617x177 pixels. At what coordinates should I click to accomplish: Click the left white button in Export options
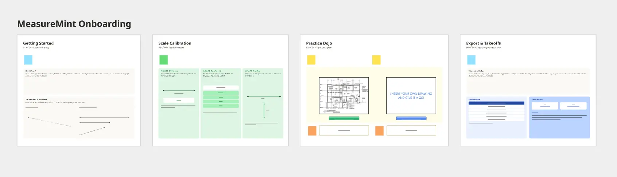pos(545,106)
